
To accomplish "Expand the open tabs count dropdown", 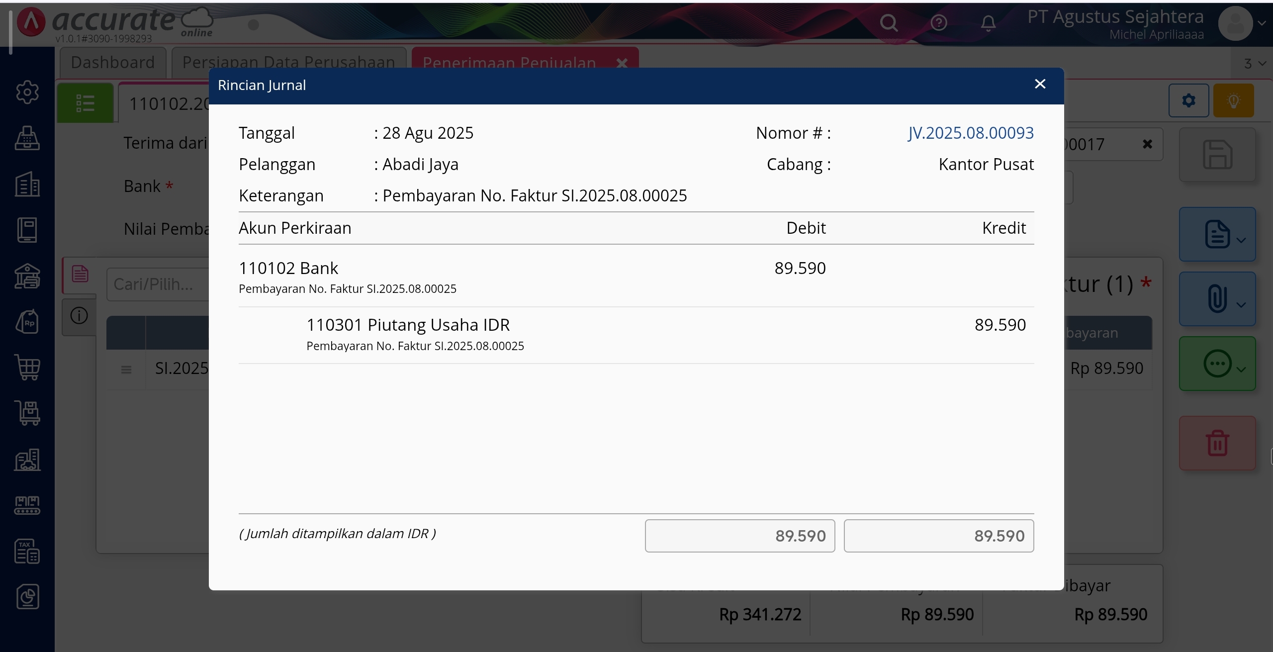I will [1255, 64].
